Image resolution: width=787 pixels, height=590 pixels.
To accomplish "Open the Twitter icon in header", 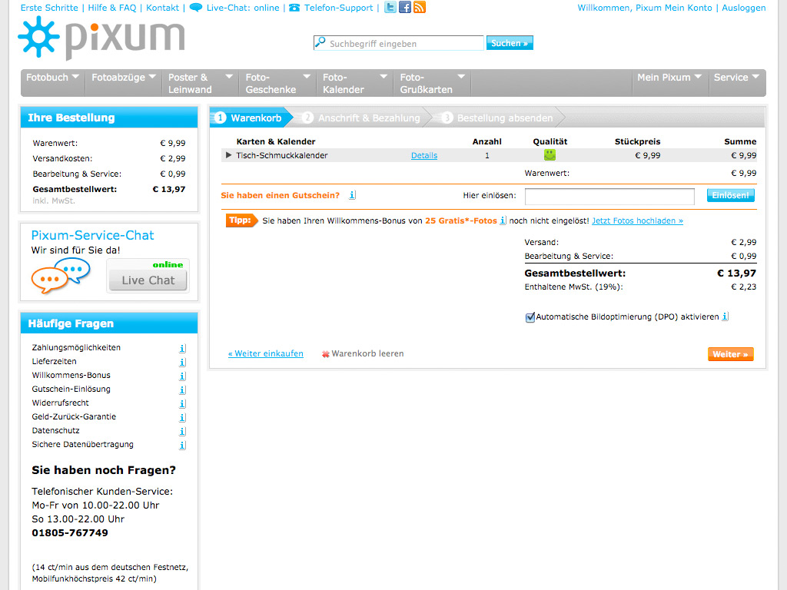I will click(x=390, y=7).
